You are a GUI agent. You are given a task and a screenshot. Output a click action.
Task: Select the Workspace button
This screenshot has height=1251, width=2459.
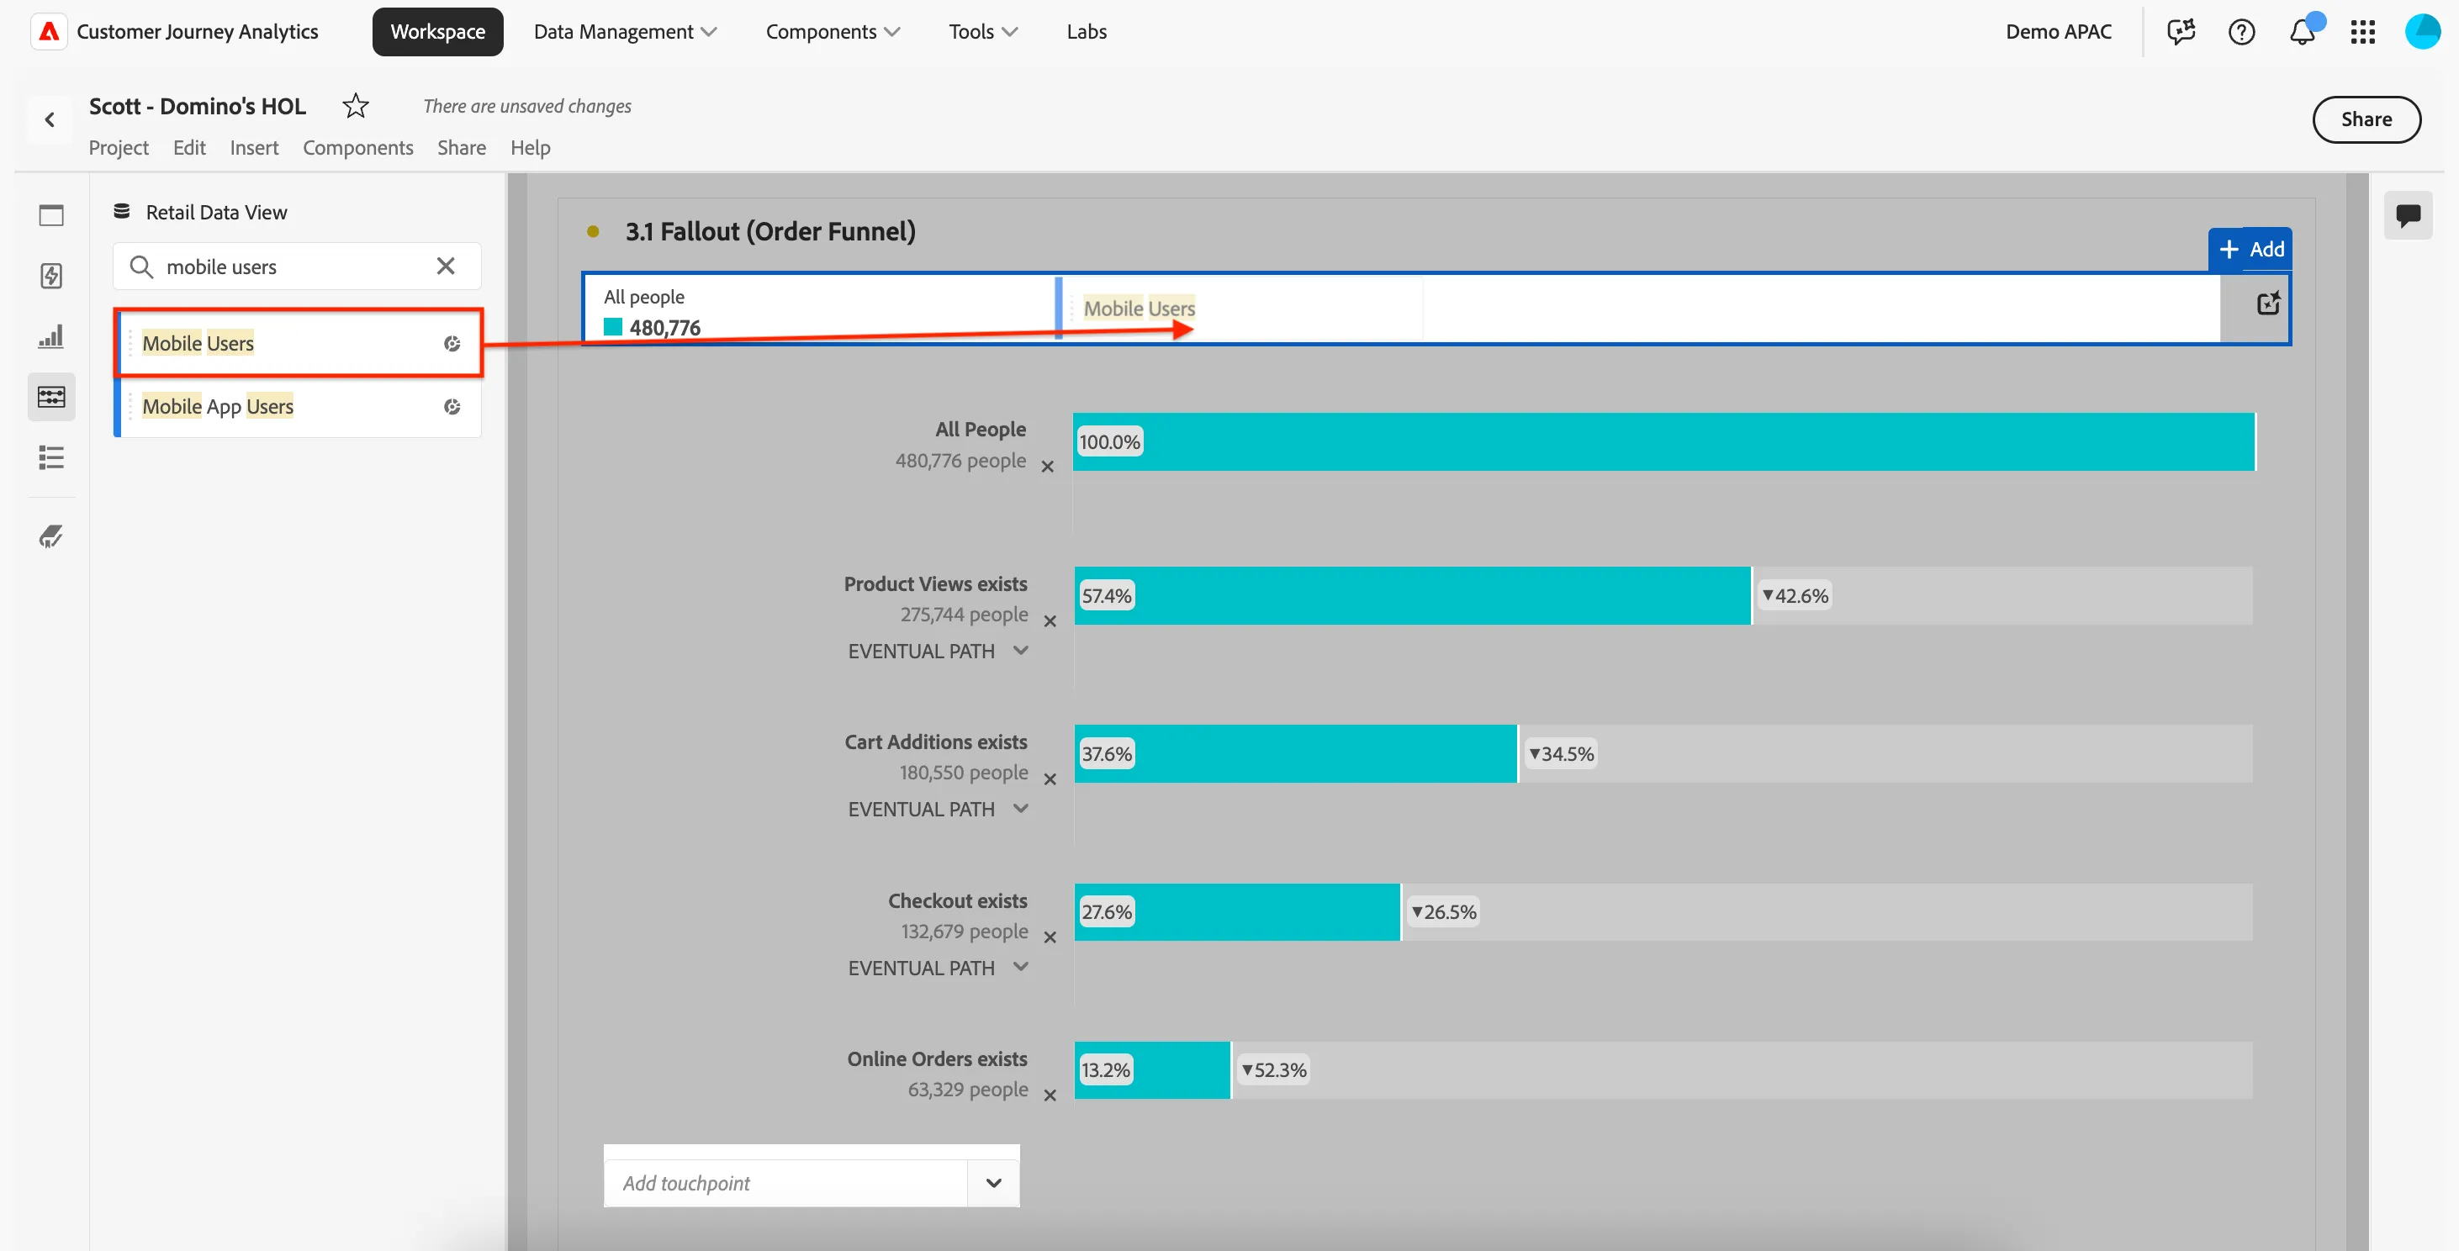coord(437,31)
